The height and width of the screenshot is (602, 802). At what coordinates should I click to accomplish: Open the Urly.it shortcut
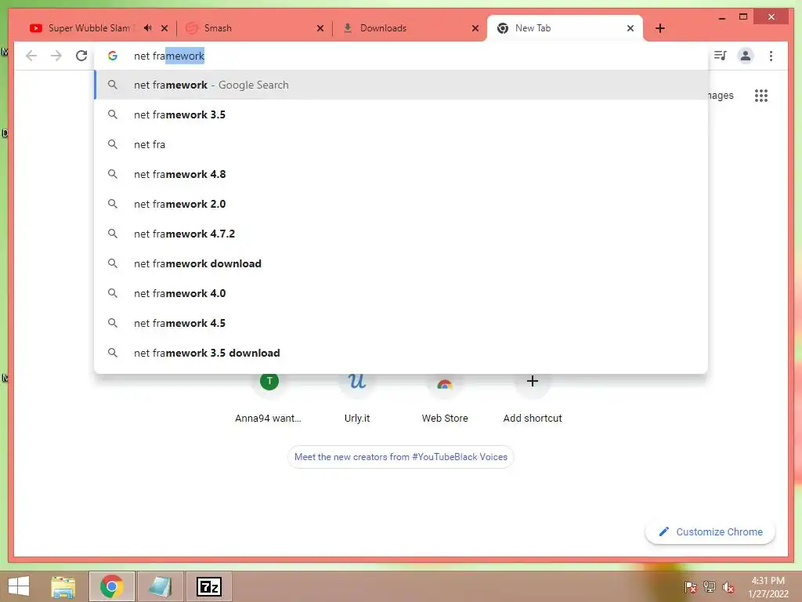357,399
